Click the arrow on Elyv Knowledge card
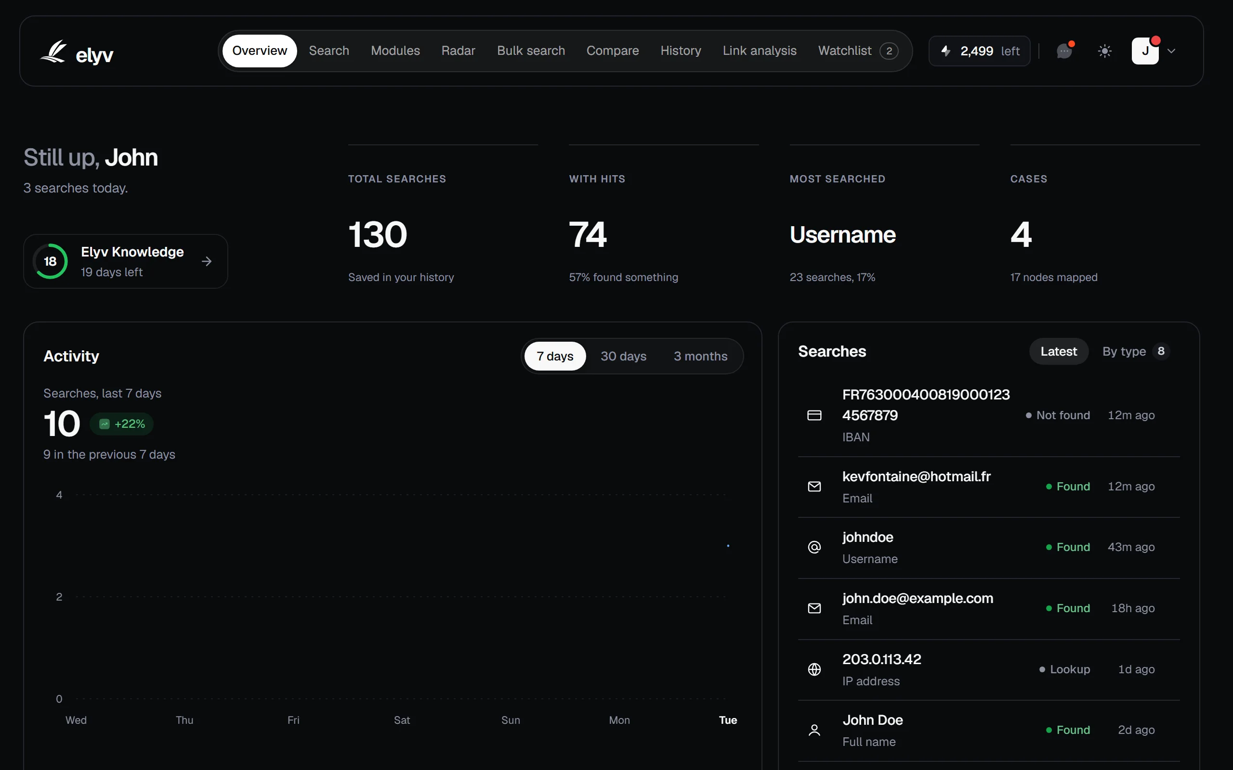The width and height of the screenshot is (1233, 770). click(206, 261)
